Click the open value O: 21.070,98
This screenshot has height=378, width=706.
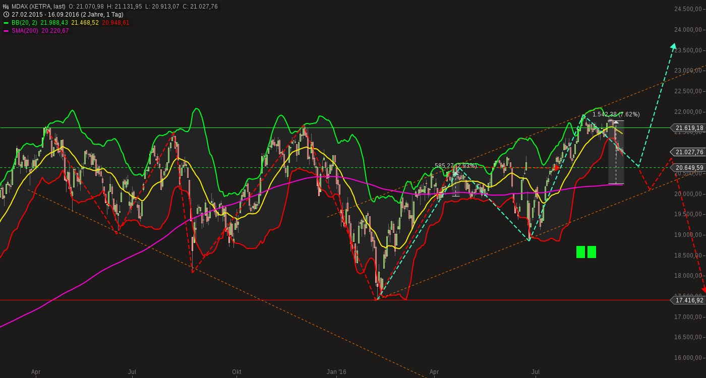point(86,7)
